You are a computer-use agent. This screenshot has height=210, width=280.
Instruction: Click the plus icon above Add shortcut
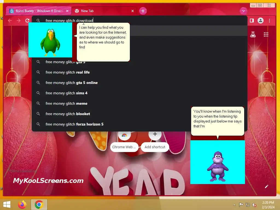(x=155, y=134)
